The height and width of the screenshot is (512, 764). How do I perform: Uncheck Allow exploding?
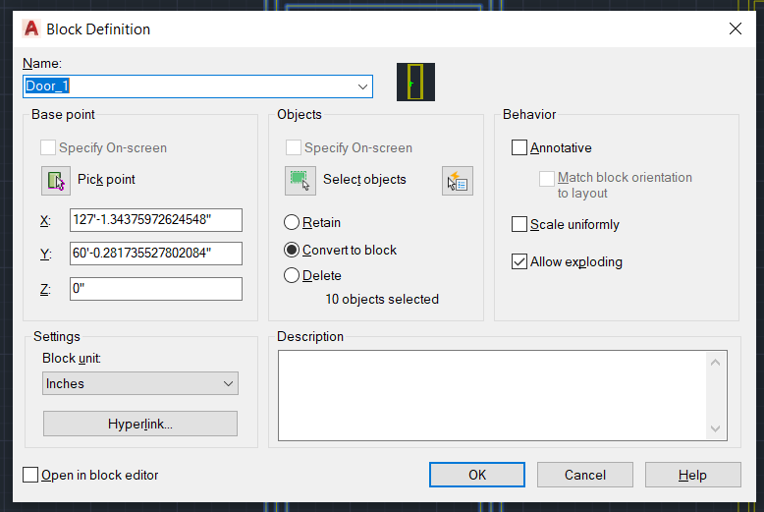(519, 261)
